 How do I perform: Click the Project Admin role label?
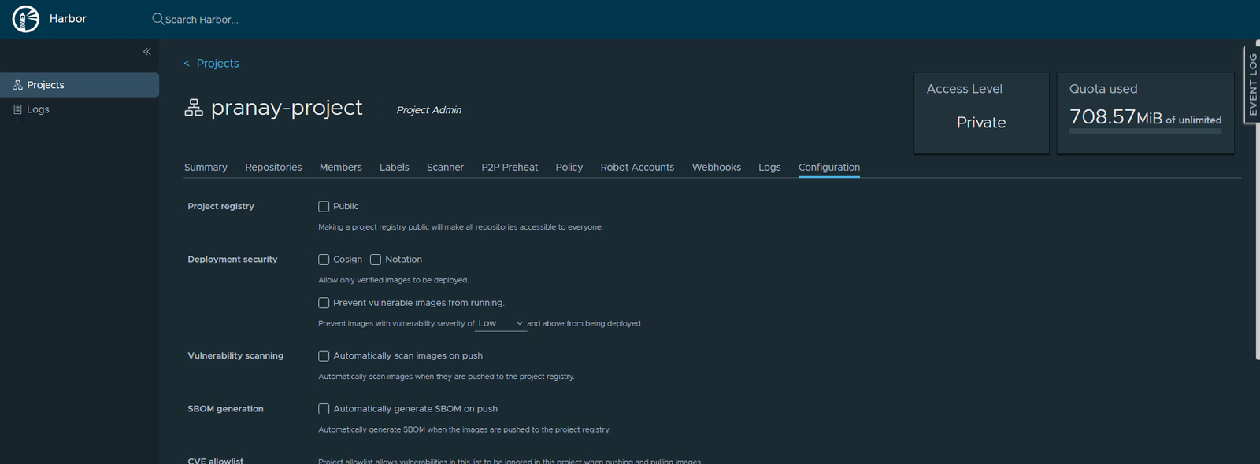coord(429,110)
